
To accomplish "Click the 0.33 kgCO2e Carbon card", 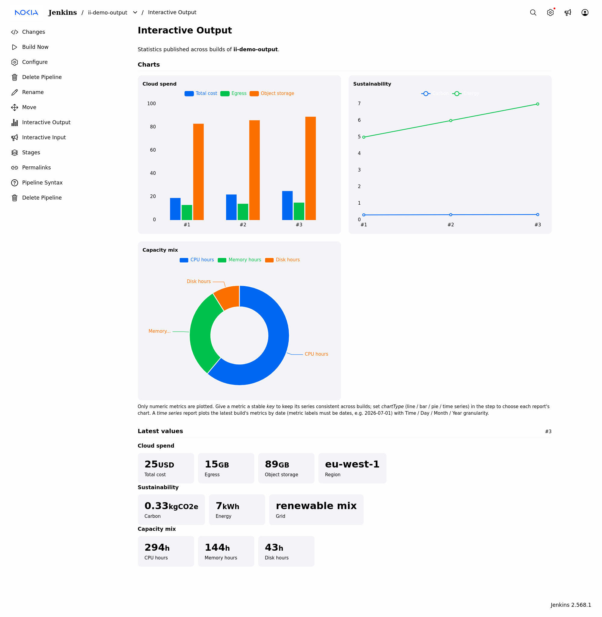I will 171,510.
